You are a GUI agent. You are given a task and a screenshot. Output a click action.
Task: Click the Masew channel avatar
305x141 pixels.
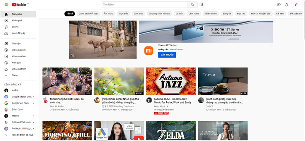point(6,116)
